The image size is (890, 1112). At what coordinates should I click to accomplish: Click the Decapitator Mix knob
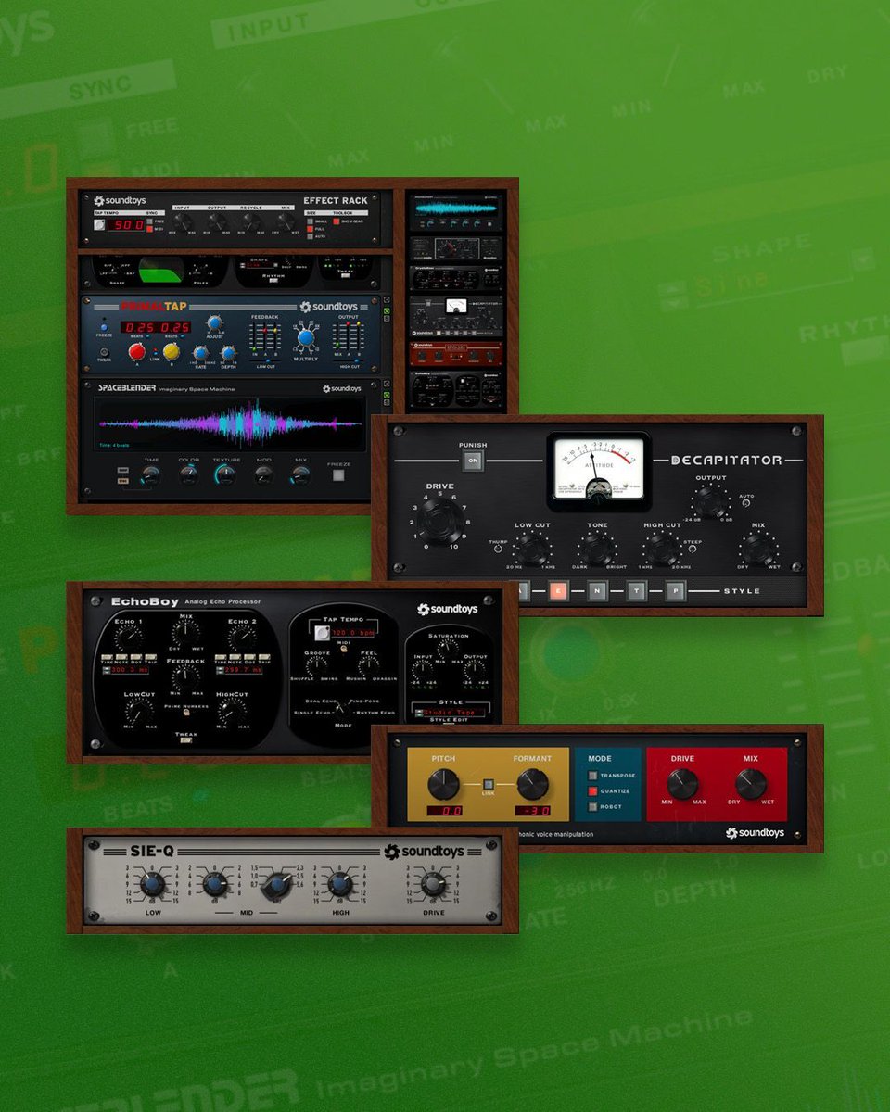click(x=758, y=550)
